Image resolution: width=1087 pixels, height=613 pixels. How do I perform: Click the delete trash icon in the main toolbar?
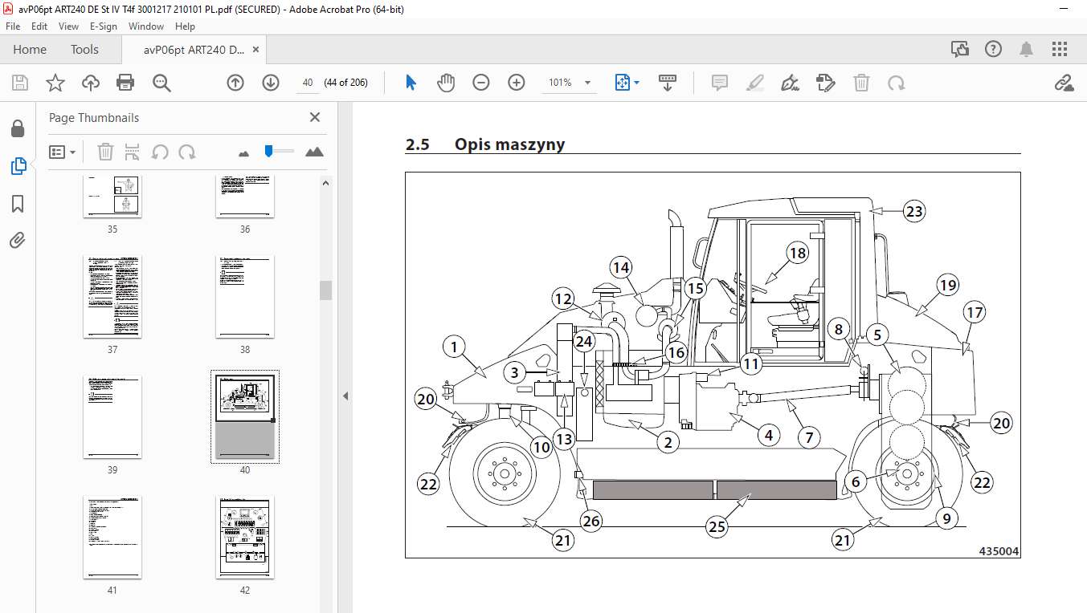861,83
